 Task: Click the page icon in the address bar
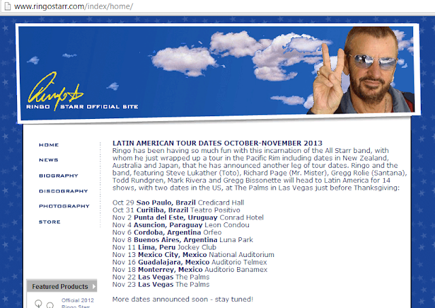tap(7, 6)
